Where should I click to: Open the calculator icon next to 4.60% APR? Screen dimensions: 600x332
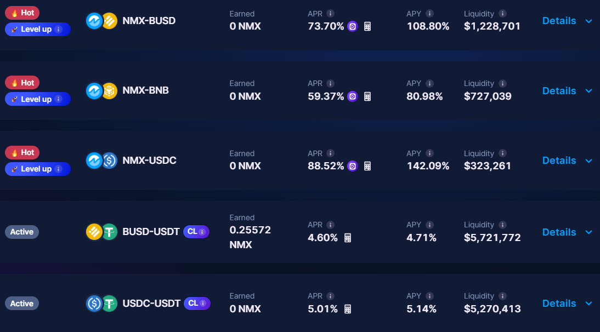coord(347,238)
